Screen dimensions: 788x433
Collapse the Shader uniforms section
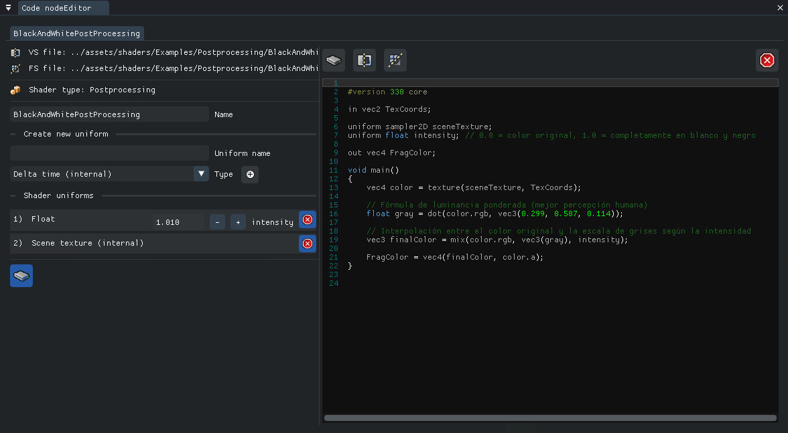pyautogui.click(x=11, y=195)
